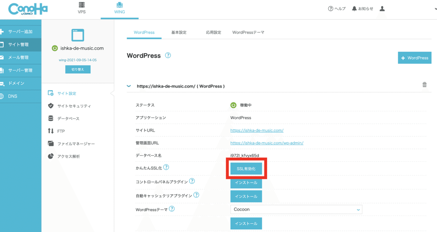Viewport: 437px width, 232px height.
Task: Click help icon next to WordPress heading
Action: click(168, 55)
